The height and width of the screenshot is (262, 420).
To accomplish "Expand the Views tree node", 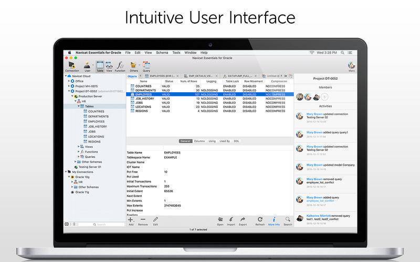I will pos(78,147).
